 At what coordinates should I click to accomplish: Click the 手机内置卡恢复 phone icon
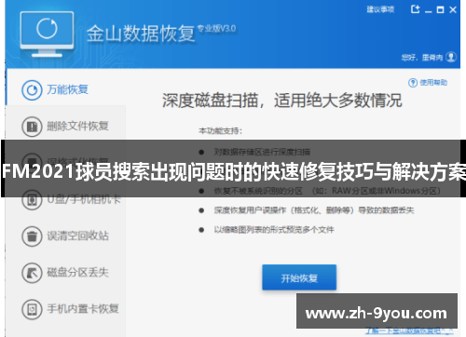click(x=32, y=309)
